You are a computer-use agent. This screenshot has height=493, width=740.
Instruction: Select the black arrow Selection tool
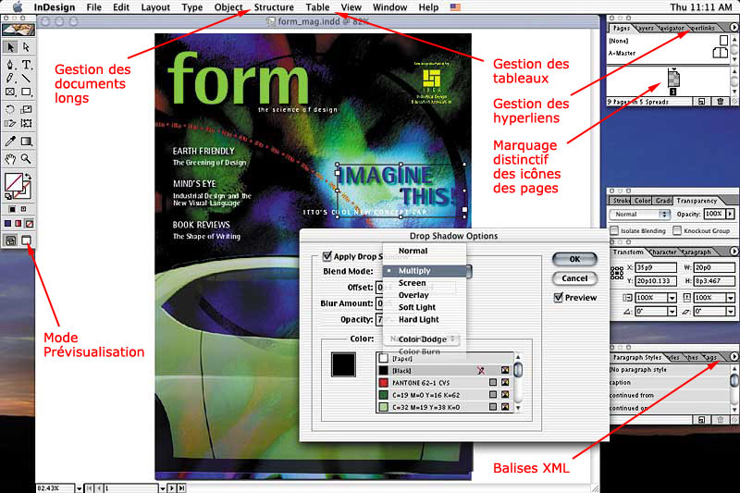coord(10,47)
